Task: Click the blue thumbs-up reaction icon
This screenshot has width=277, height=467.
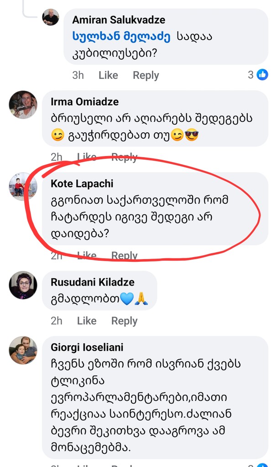Action: 262,75
